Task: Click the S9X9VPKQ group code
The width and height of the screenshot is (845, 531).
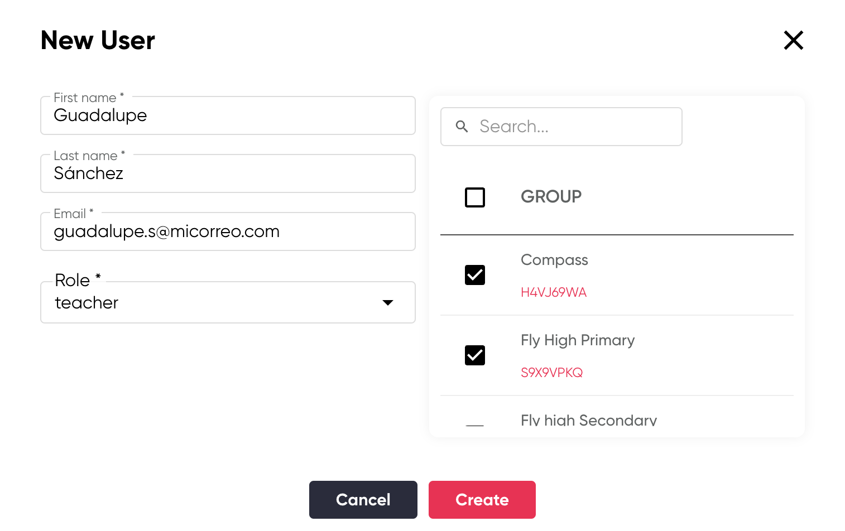Action: coord(551,373)
